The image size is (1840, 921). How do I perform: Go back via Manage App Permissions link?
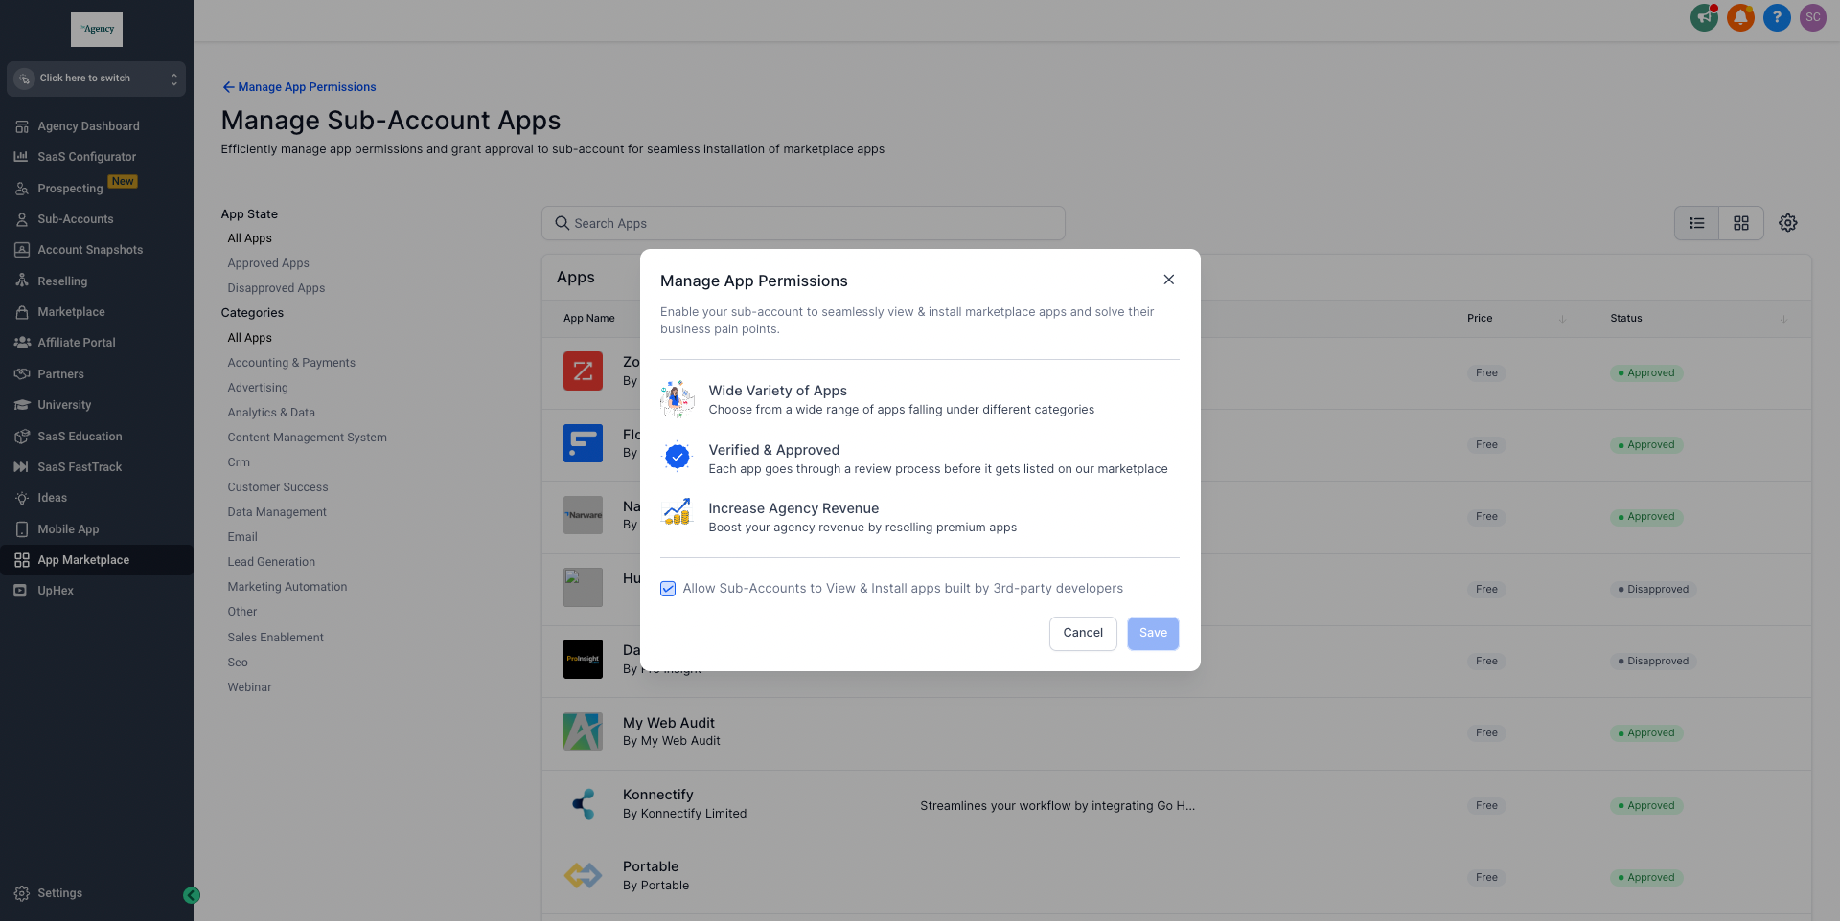pyautogui.click(x=299, y=87)
